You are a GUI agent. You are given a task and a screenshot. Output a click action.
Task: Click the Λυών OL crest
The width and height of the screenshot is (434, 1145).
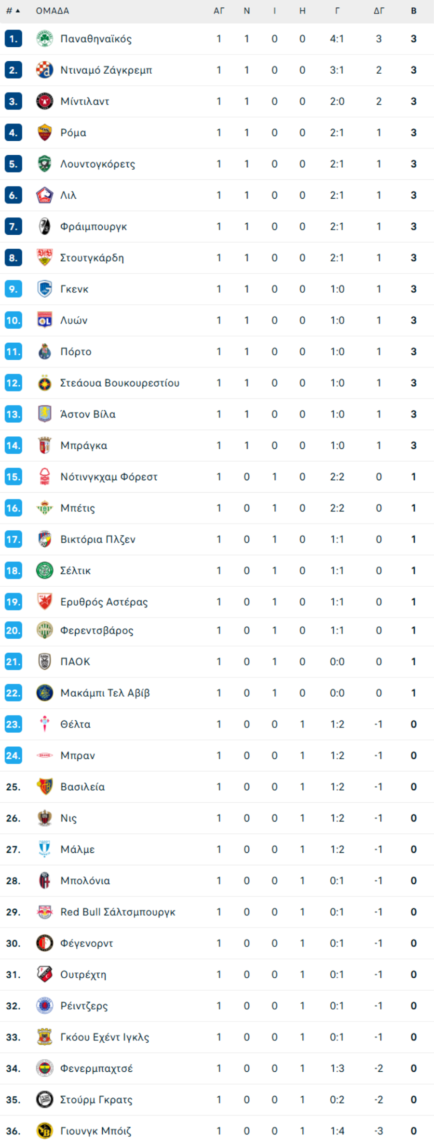point(44,320)
